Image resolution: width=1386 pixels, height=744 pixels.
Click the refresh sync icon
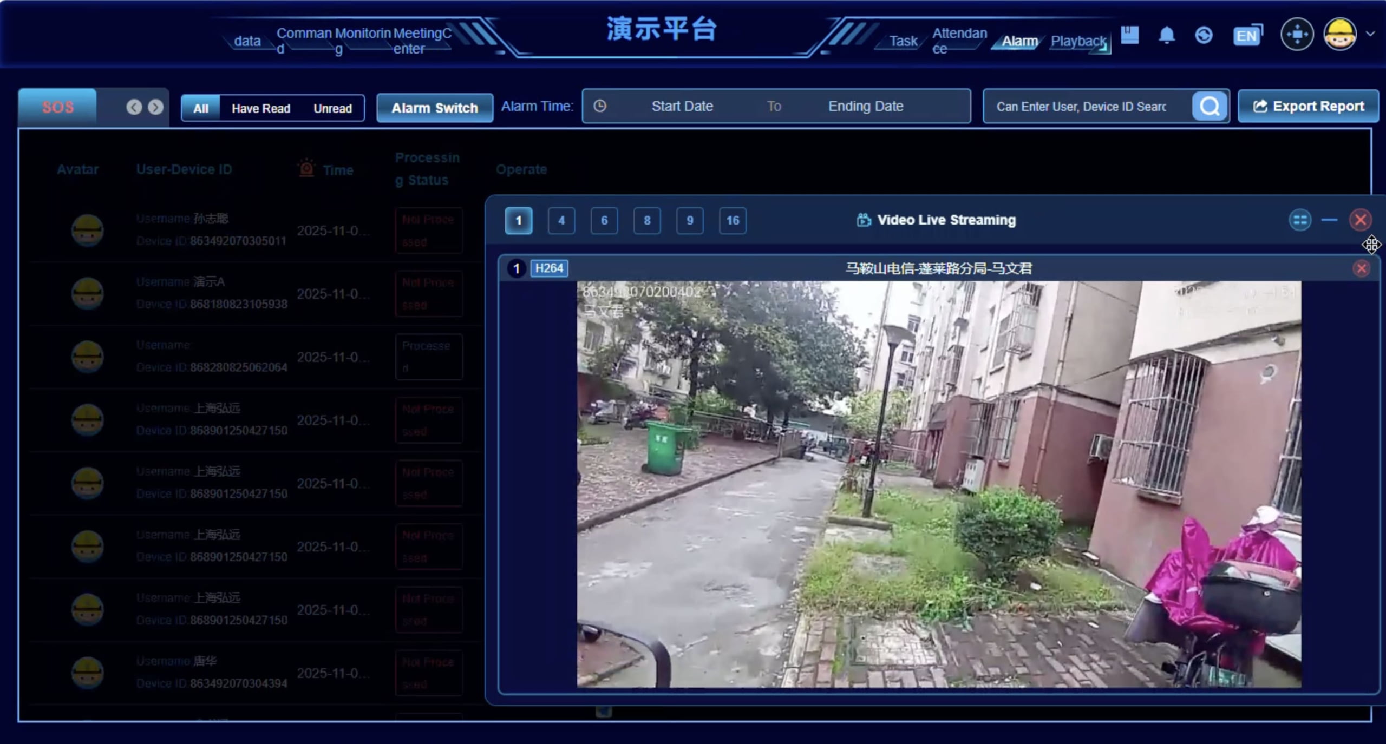point(1203,36)
